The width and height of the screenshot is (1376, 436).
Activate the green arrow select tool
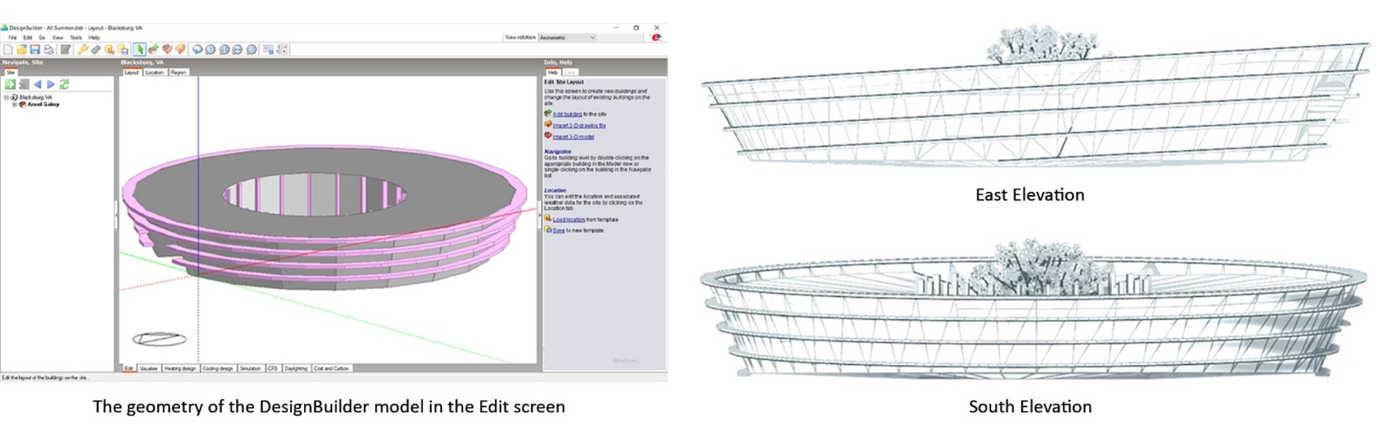139,50
